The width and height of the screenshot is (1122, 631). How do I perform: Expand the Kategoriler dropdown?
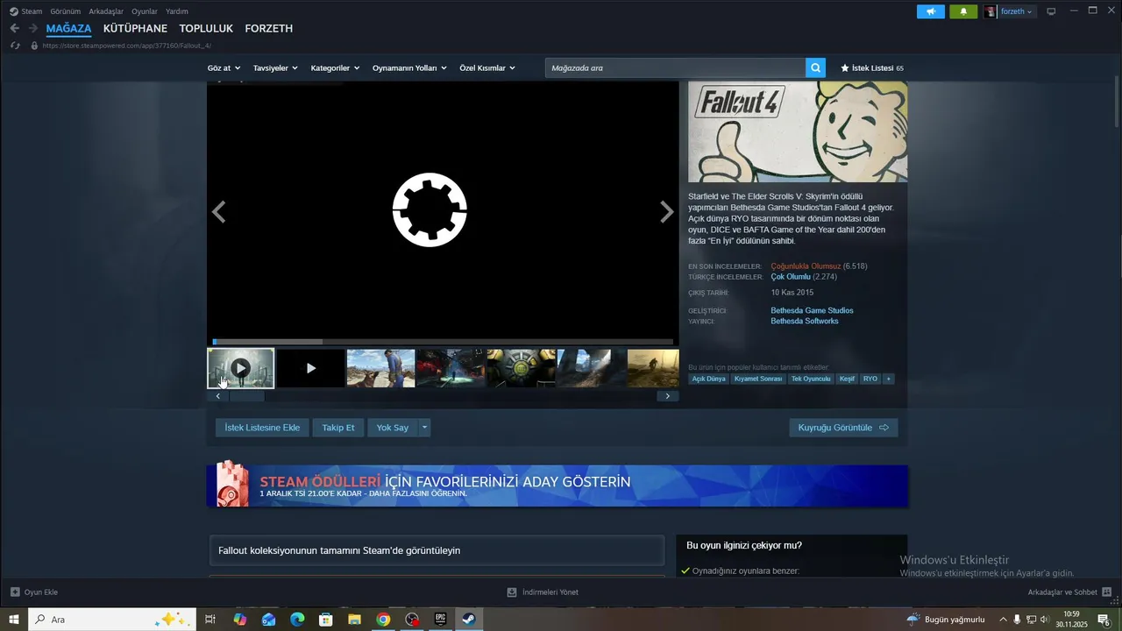pos(335,67)
